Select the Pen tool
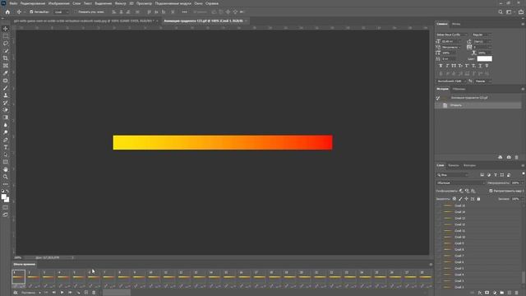526x296 pixels. tap(6, 140)
